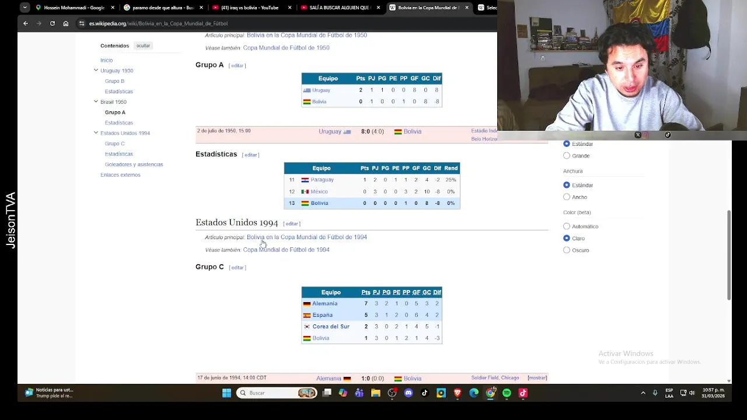This screenshot has height=420, width=747.
Task: Select Estándar under text size options
Action: pyautogui.click(x=567, y=143)
